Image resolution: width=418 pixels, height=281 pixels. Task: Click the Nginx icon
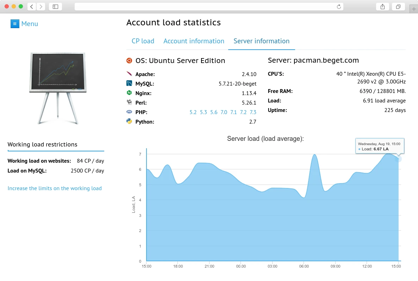pos(130,93)
